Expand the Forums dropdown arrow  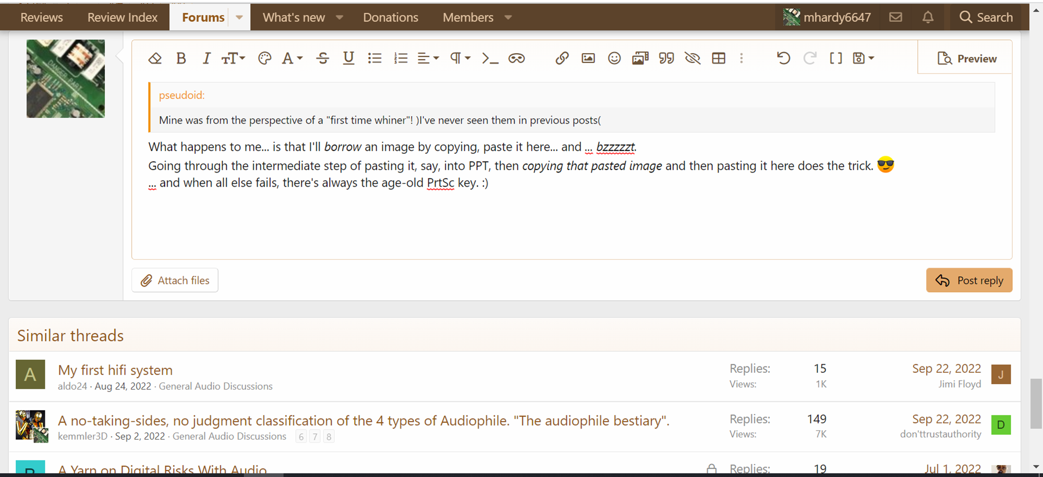(x=239, y=17)
